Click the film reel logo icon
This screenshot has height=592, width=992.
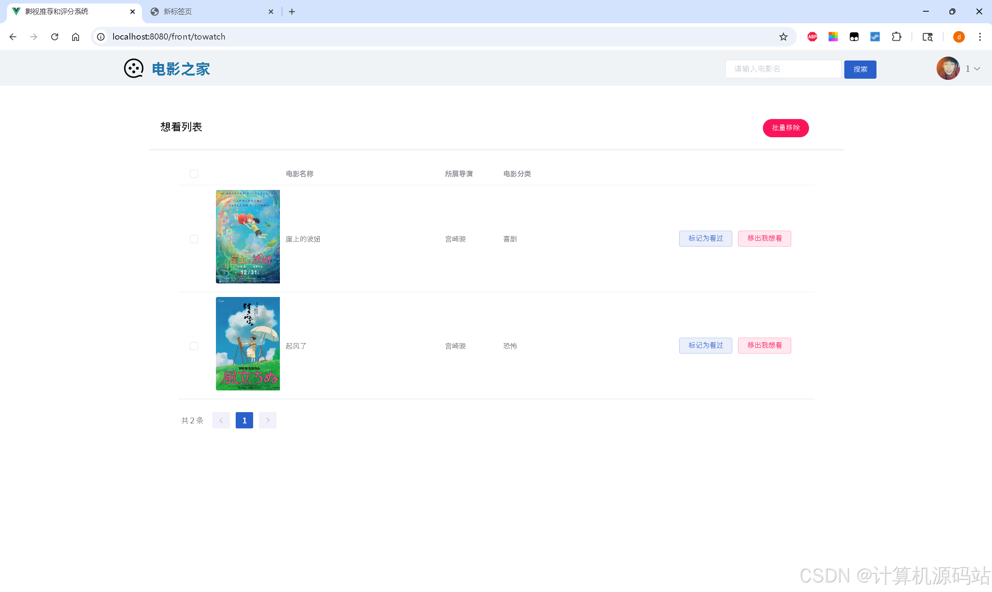click(133, 69)
